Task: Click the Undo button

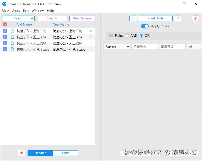Action: pos(66,153)
